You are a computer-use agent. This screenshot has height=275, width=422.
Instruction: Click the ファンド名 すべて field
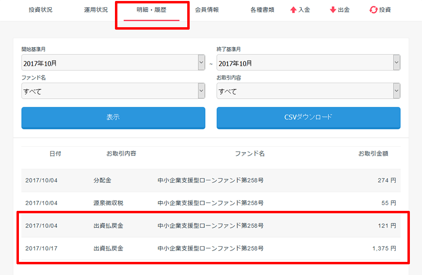113,90
